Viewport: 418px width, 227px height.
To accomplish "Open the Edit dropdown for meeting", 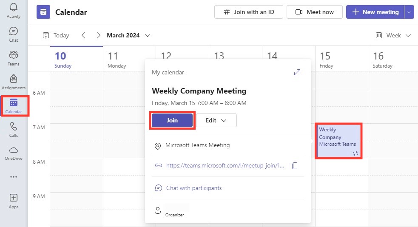I will click(x=216, y=120).
